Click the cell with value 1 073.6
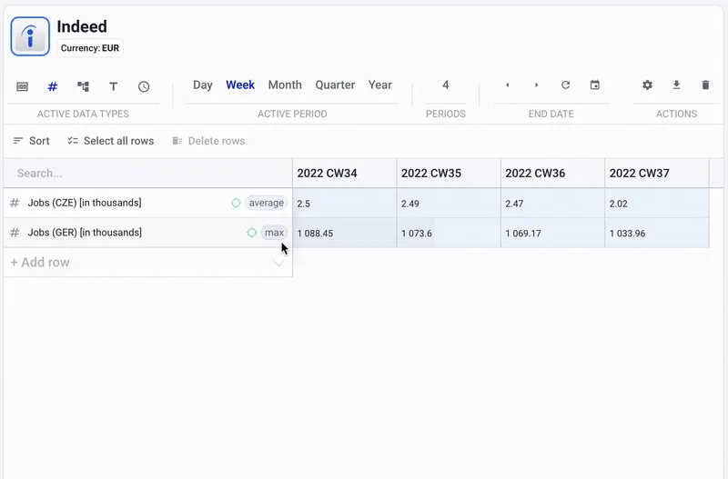Viewport: 728px width, 479px height. point(449,233)
